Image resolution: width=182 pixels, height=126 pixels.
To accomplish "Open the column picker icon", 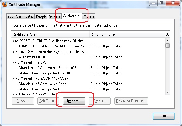I will 168,35.
